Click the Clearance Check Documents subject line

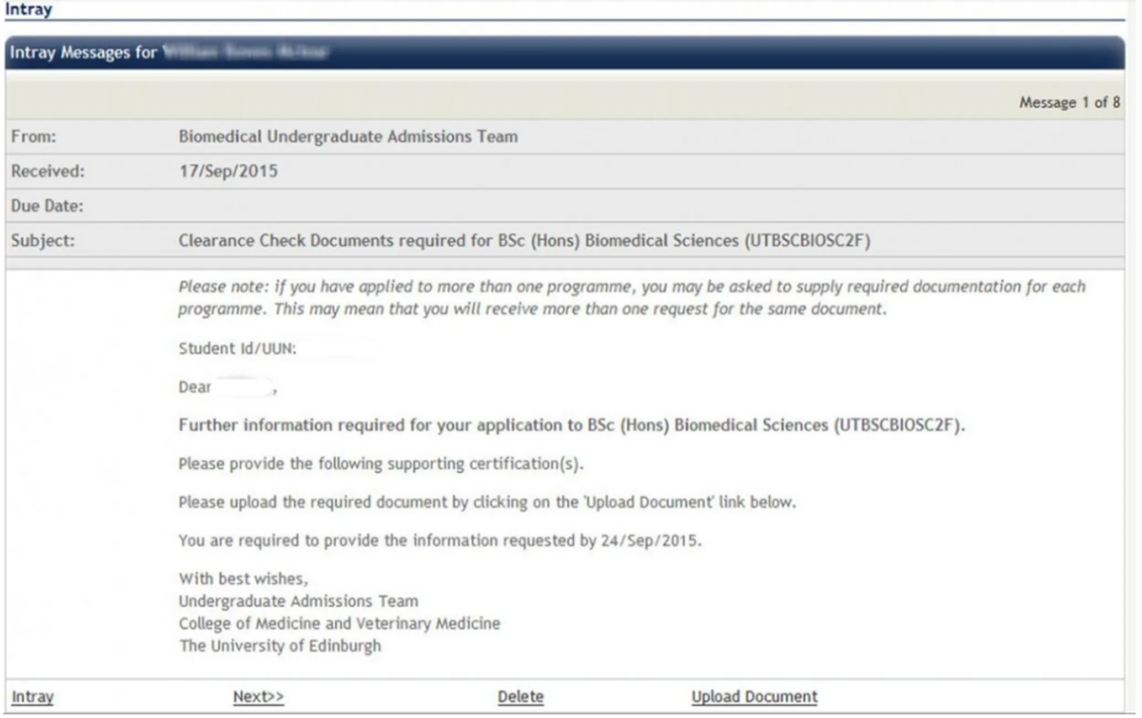pyautogui.click(x=523, y=240)
